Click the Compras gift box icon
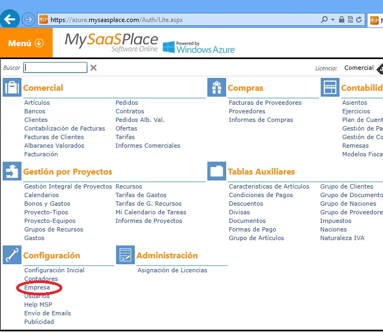Screen dimensions: 383x333 point(216,87)
